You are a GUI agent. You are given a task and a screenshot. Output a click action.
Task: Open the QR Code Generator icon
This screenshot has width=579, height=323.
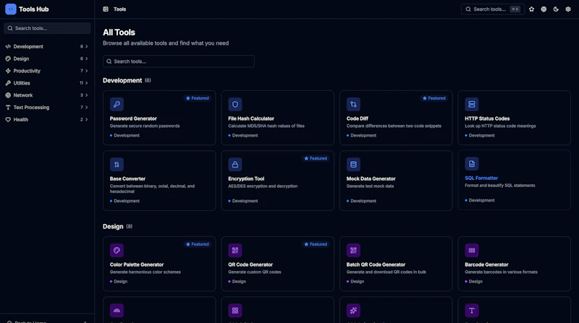pos(234,250)
